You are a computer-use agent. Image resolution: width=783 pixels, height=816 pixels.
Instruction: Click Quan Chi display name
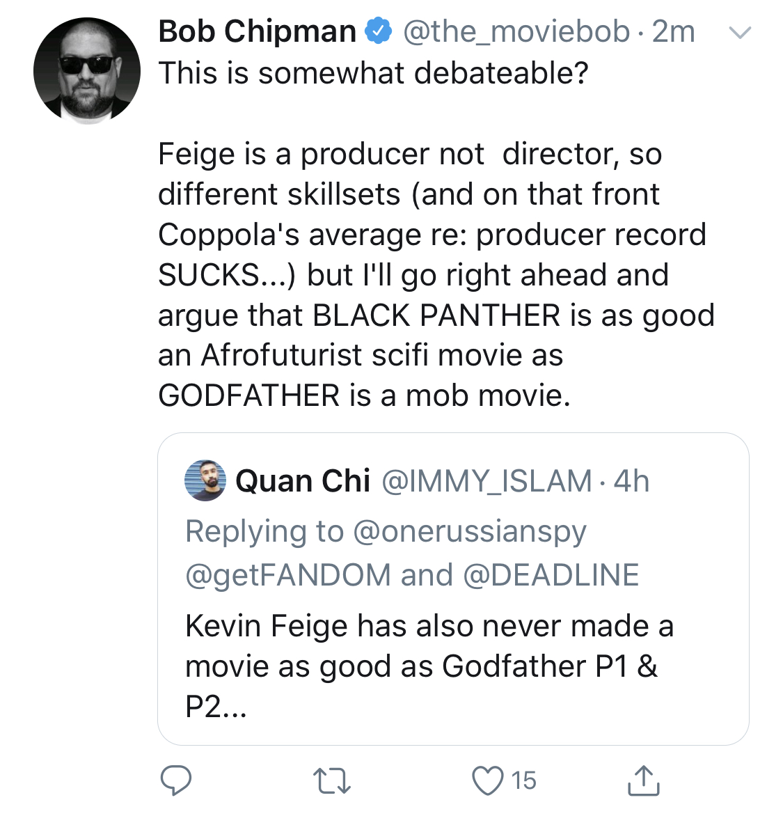(x=303, y=480)
